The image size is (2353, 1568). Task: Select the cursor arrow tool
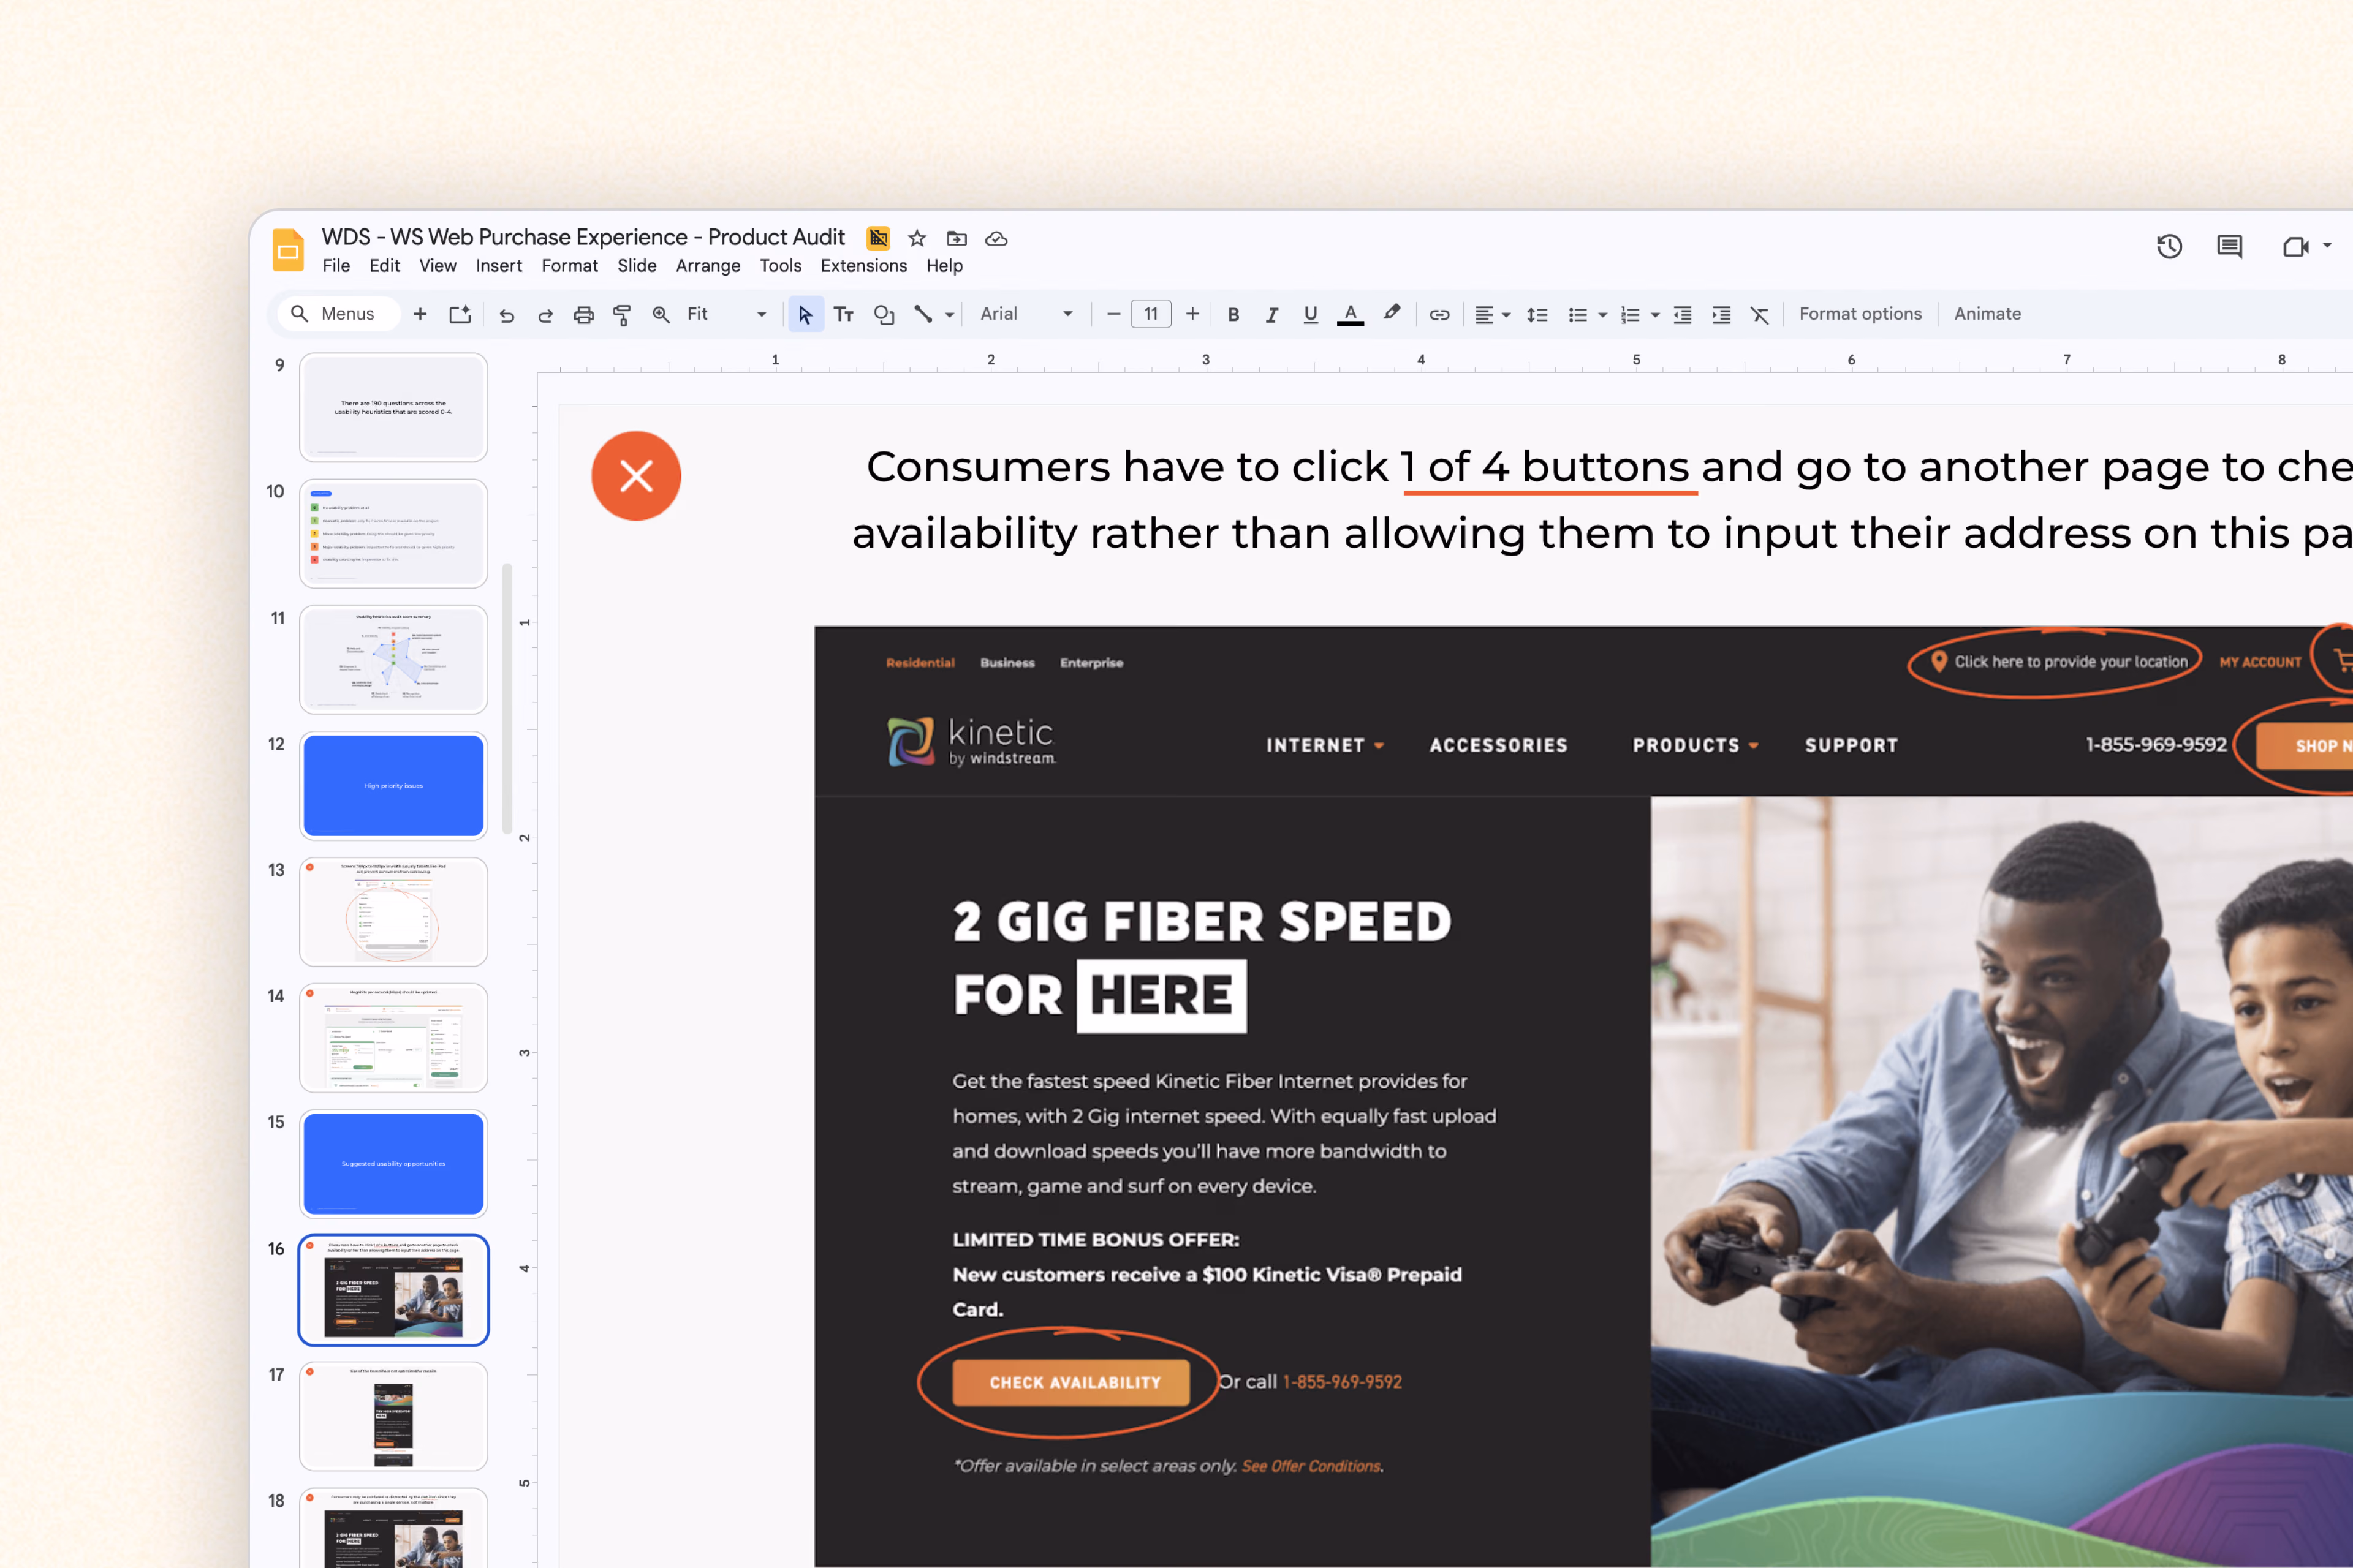tap(805, 315)
